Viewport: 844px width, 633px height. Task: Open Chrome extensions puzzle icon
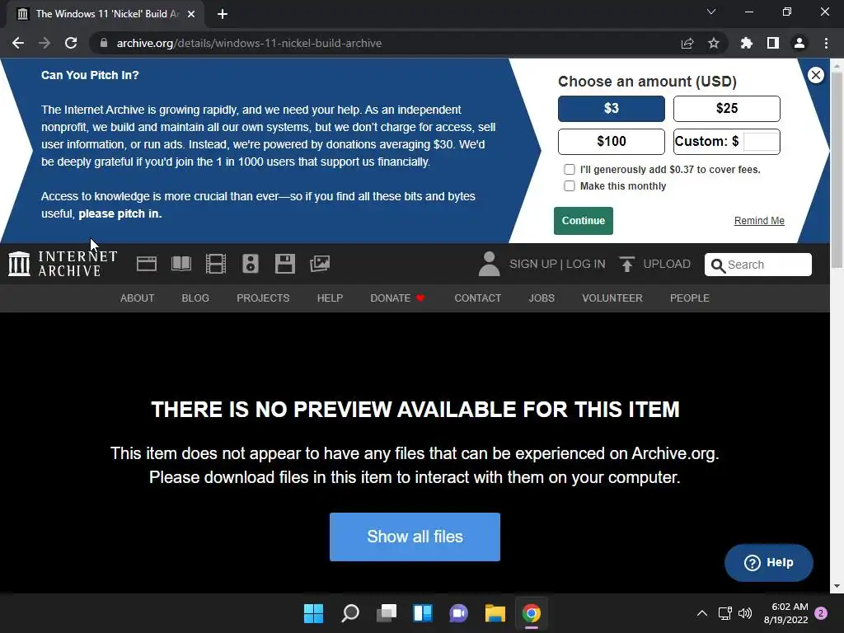747,43
